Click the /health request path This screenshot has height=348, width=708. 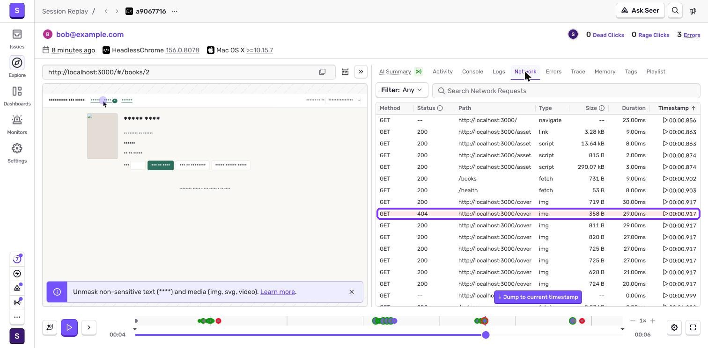pos(468,190)
